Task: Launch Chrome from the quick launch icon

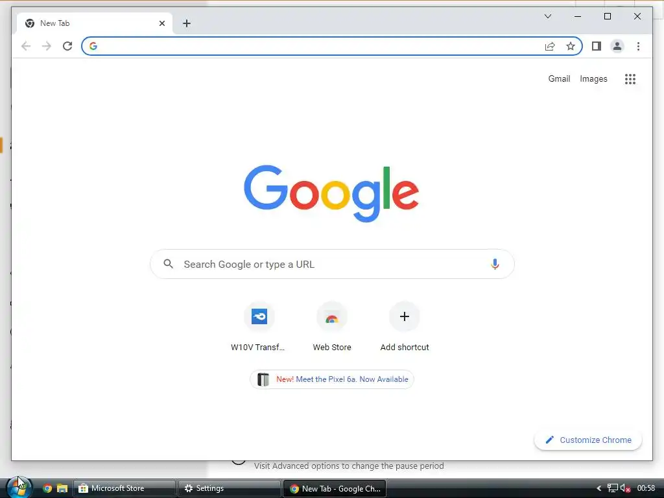Action: [x=47, y=488]
